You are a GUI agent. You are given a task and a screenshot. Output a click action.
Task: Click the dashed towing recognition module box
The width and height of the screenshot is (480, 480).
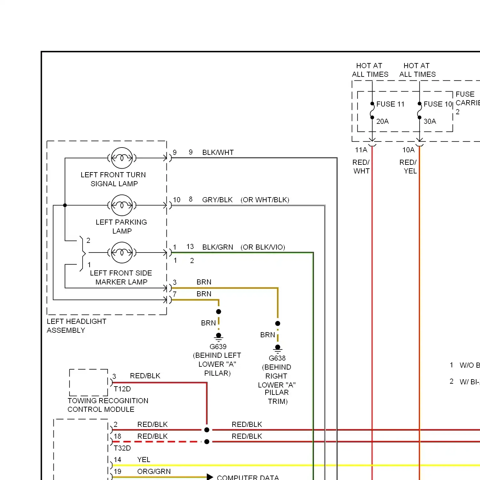point(89,383)
